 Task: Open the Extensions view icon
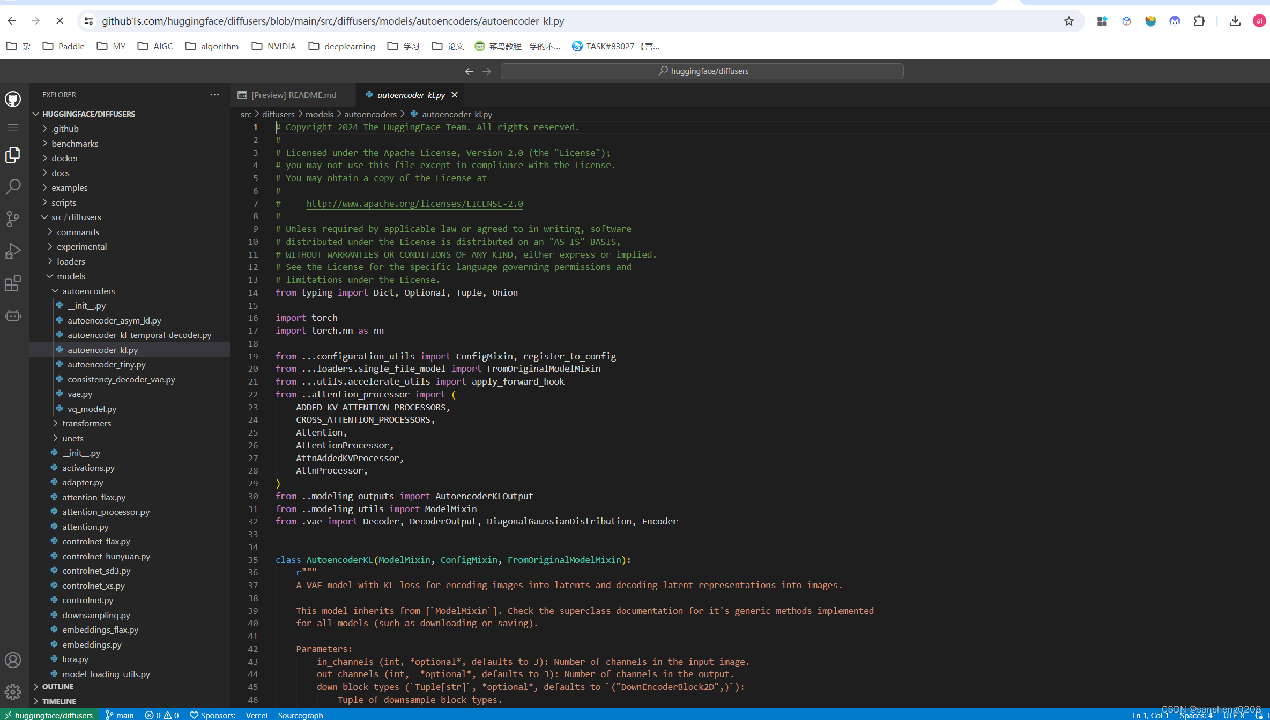point(13,283)
